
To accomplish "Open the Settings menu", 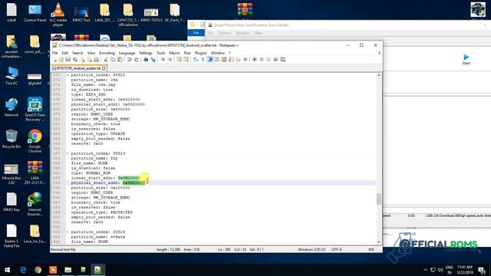I will tap(146, 53).
